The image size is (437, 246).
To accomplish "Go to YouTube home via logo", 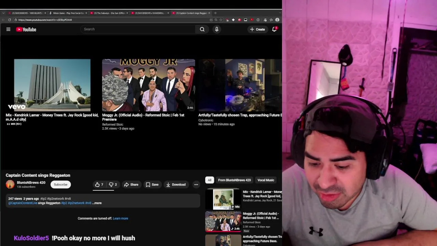I will 26,29.
